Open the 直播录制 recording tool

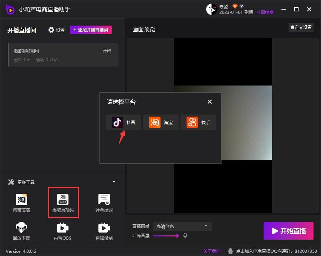click(x=104, y=231)
